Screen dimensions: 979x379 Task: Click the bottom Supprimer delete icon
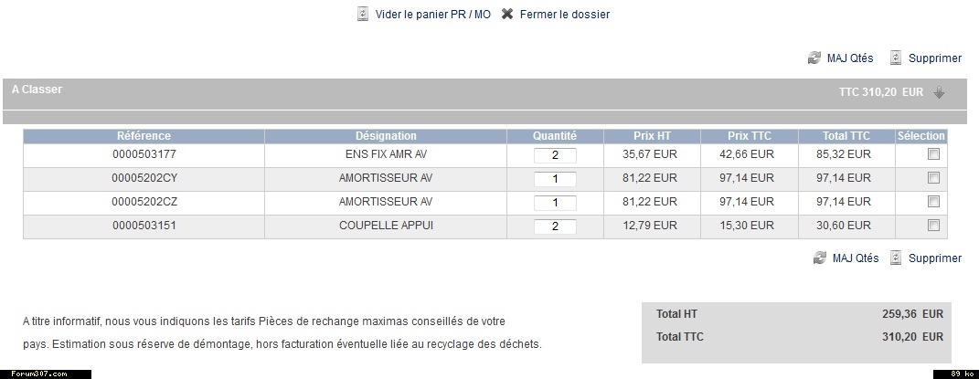(x=896, y=258)
